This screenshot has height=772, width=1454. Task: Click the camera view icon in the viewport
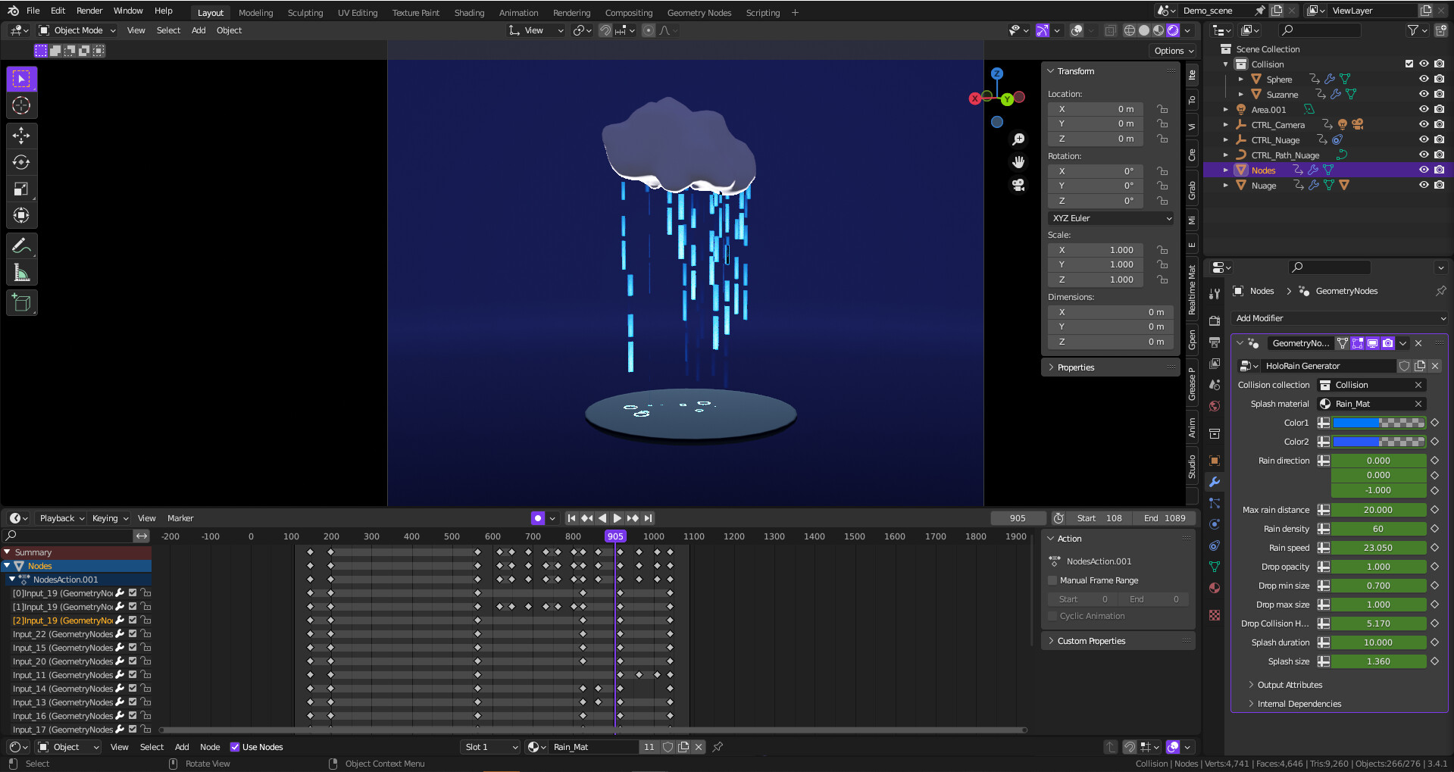[x=1018, y=185]
